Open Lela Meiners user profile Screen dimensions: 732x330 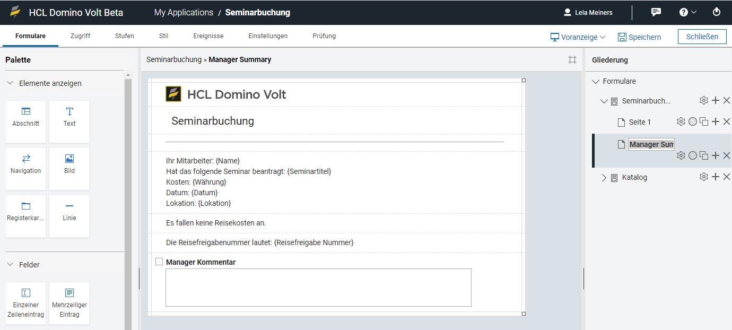pyautogui.click(x=588, y=12)
